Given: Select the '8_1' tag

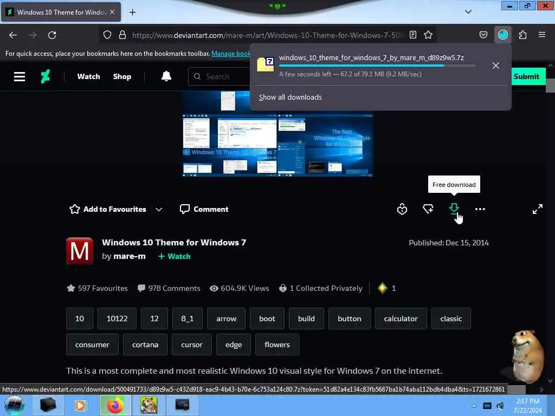Looking at the screenshot, I should [188, 318].
